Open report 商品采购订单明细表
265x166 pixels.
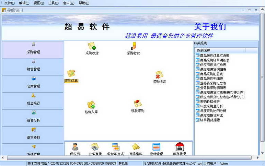(x=215, y=60)
